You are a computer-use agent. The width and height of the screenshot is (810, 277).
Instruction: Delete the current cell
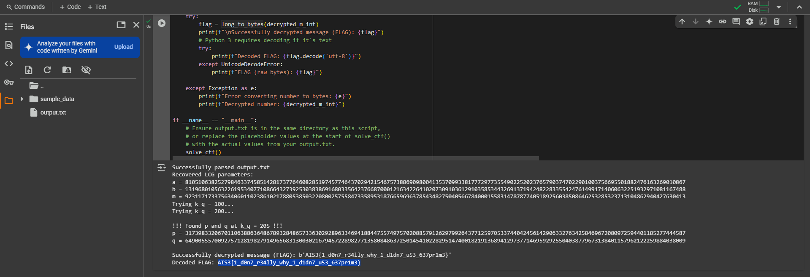[776, 21]
